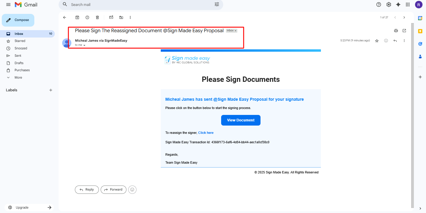This screenshot has height=213, width=426.
Task: Print the email conversation
Action: [396, 31]
